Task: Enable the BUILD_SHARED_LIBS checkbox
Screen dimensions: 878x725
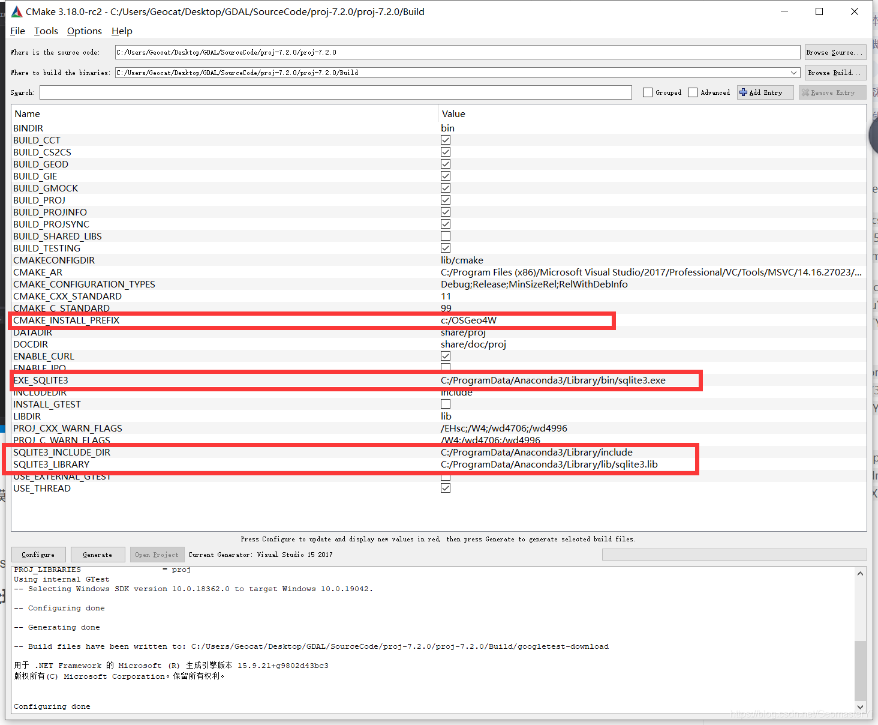Action: [446, 236]
